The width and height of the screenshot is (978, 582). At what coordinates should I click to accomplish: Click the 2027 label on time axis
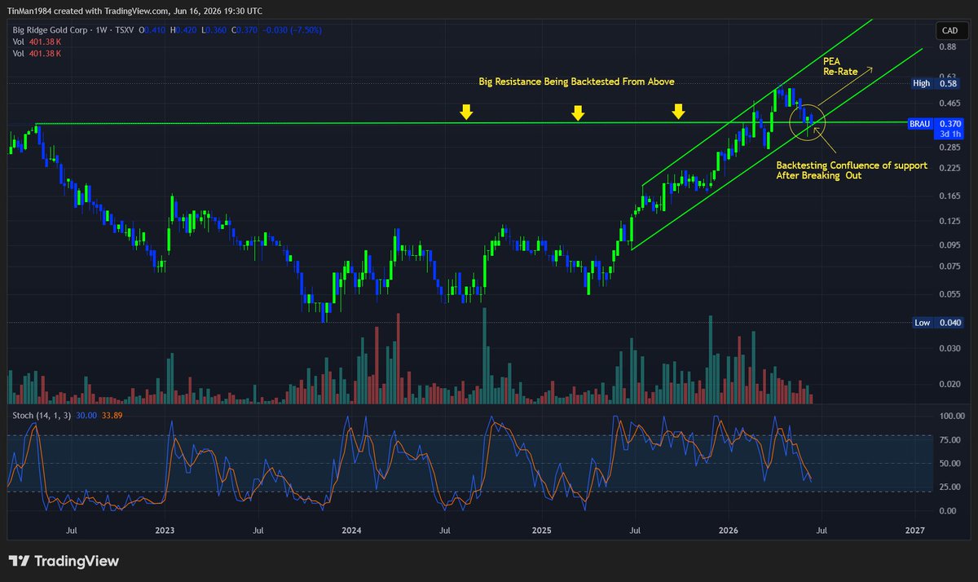915,531
